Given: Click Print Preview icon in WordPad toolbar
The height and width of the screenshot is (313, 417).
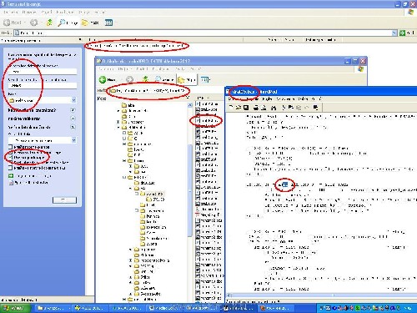Looking at the screenshot, I should click(x=264, y=108).
